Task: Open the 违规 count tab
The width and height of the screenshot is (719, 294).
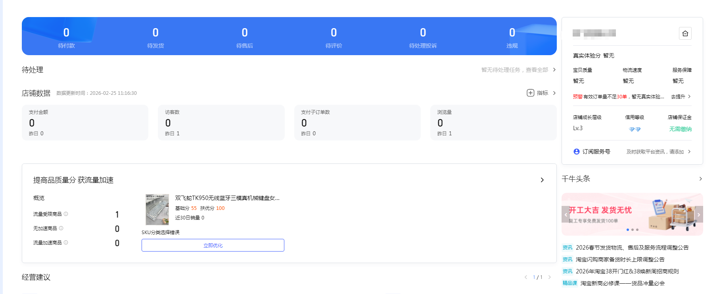Action: point(512,37)
